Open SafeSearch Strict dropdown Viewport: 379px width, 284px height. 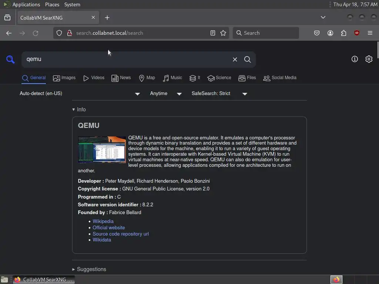click(x=219, y=94)
